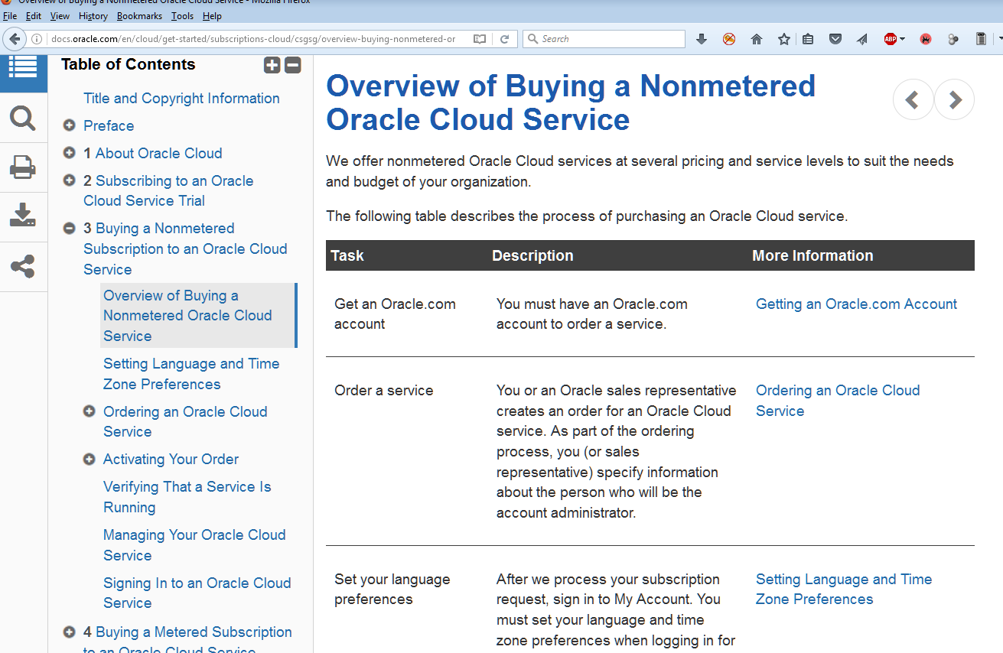This screenshot has width=1003, height=653.
Task: Download this documentation
Action: point(23,216)
